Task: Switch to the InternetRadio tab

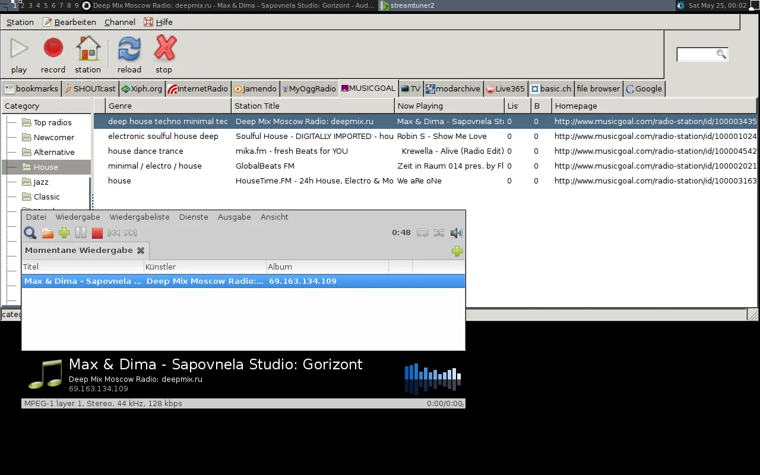Action: pyautogui.click(x=198, y=88)
